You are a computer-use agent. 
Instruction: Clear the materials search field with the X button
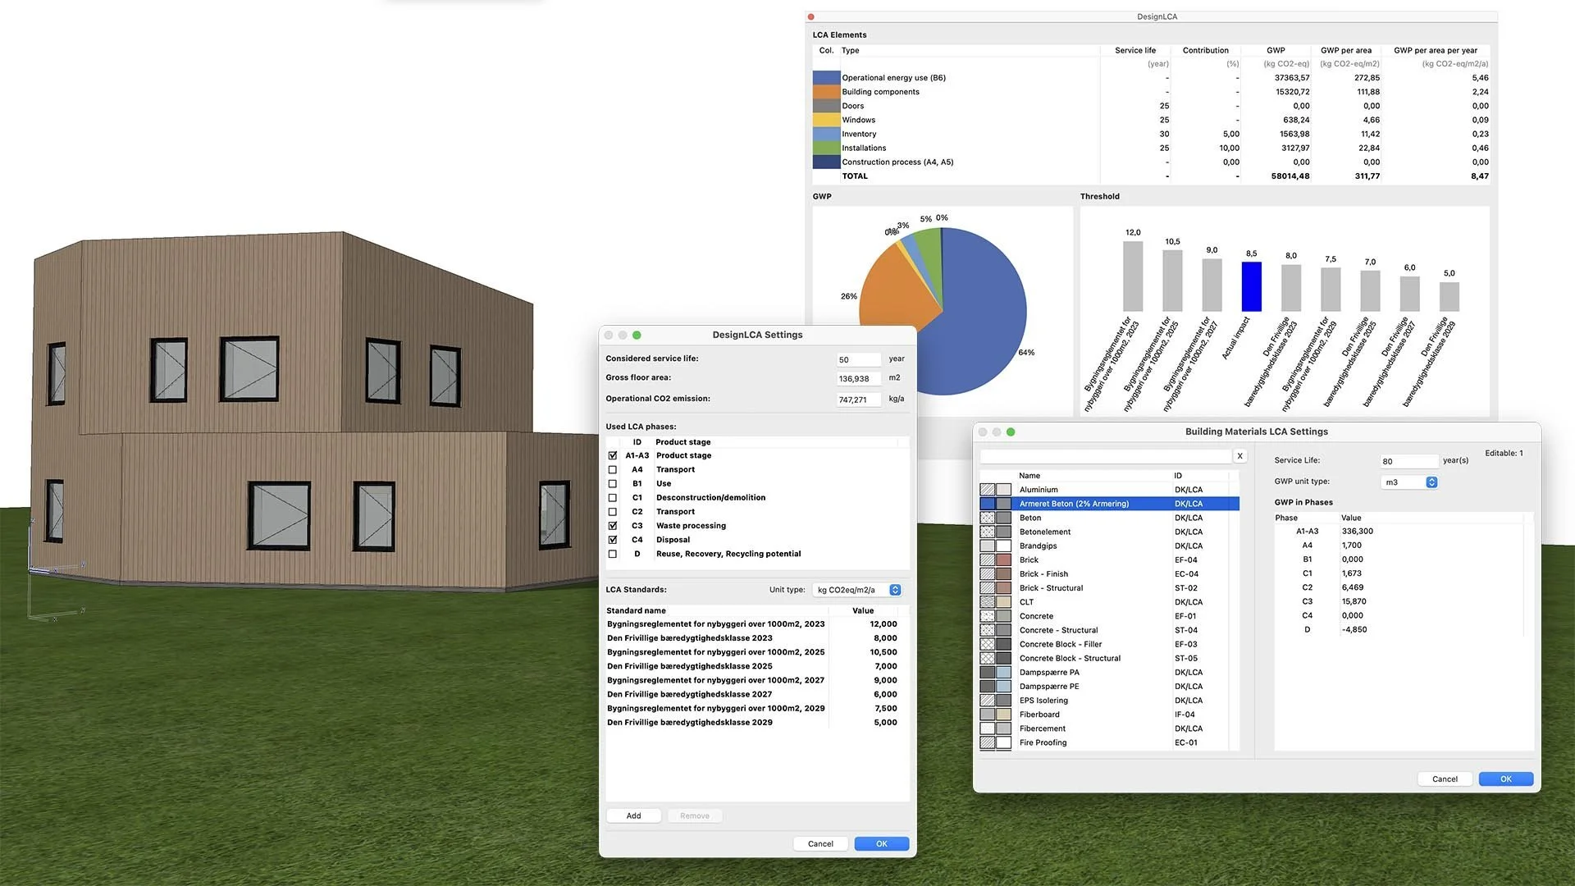[x=1239, y=456]
